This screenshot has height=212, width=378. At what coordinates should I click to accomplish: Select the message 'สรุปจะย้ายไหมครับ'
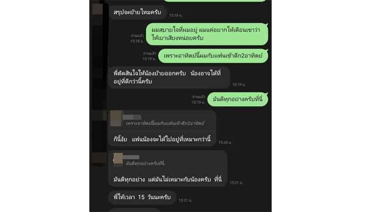[x=137, y=12]
